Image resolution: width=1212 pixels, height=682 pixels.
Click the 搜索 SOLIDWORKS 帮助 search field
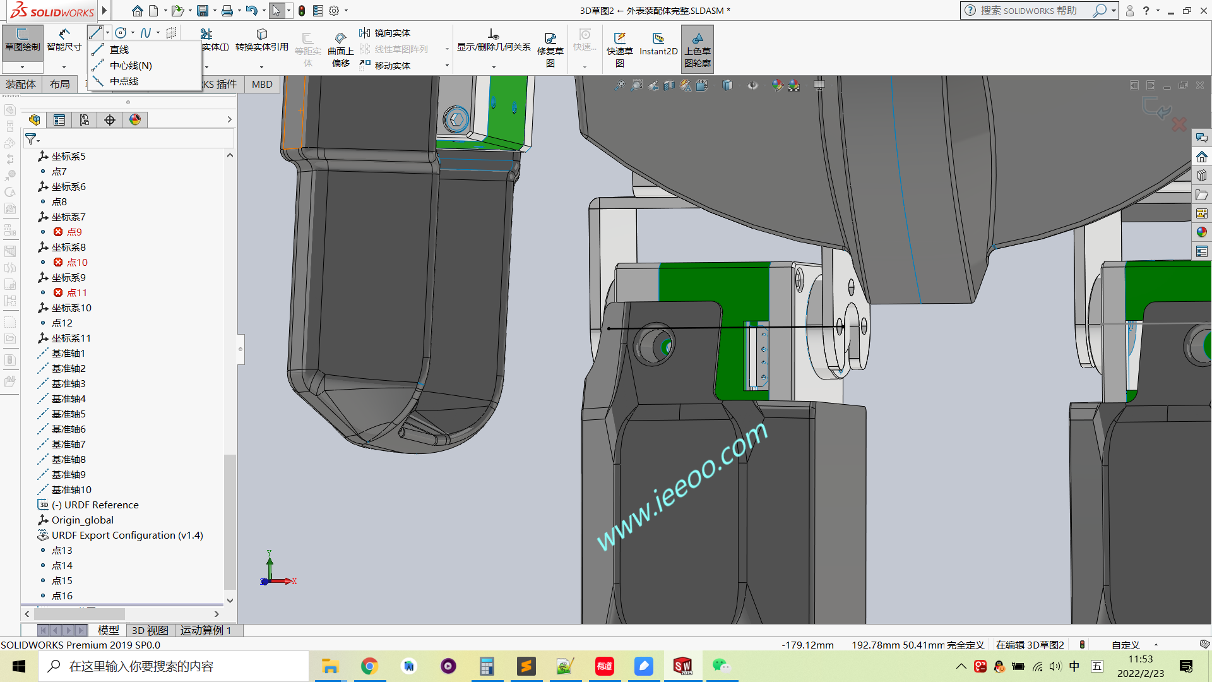1029,11
